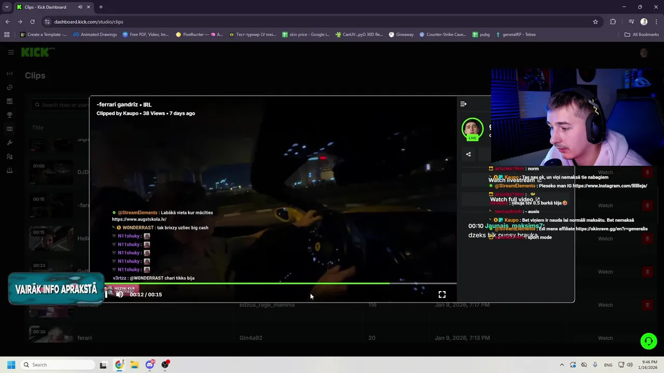Open the Chrome three-dot menu
This screenshot has height=373, width=664.
656,22
